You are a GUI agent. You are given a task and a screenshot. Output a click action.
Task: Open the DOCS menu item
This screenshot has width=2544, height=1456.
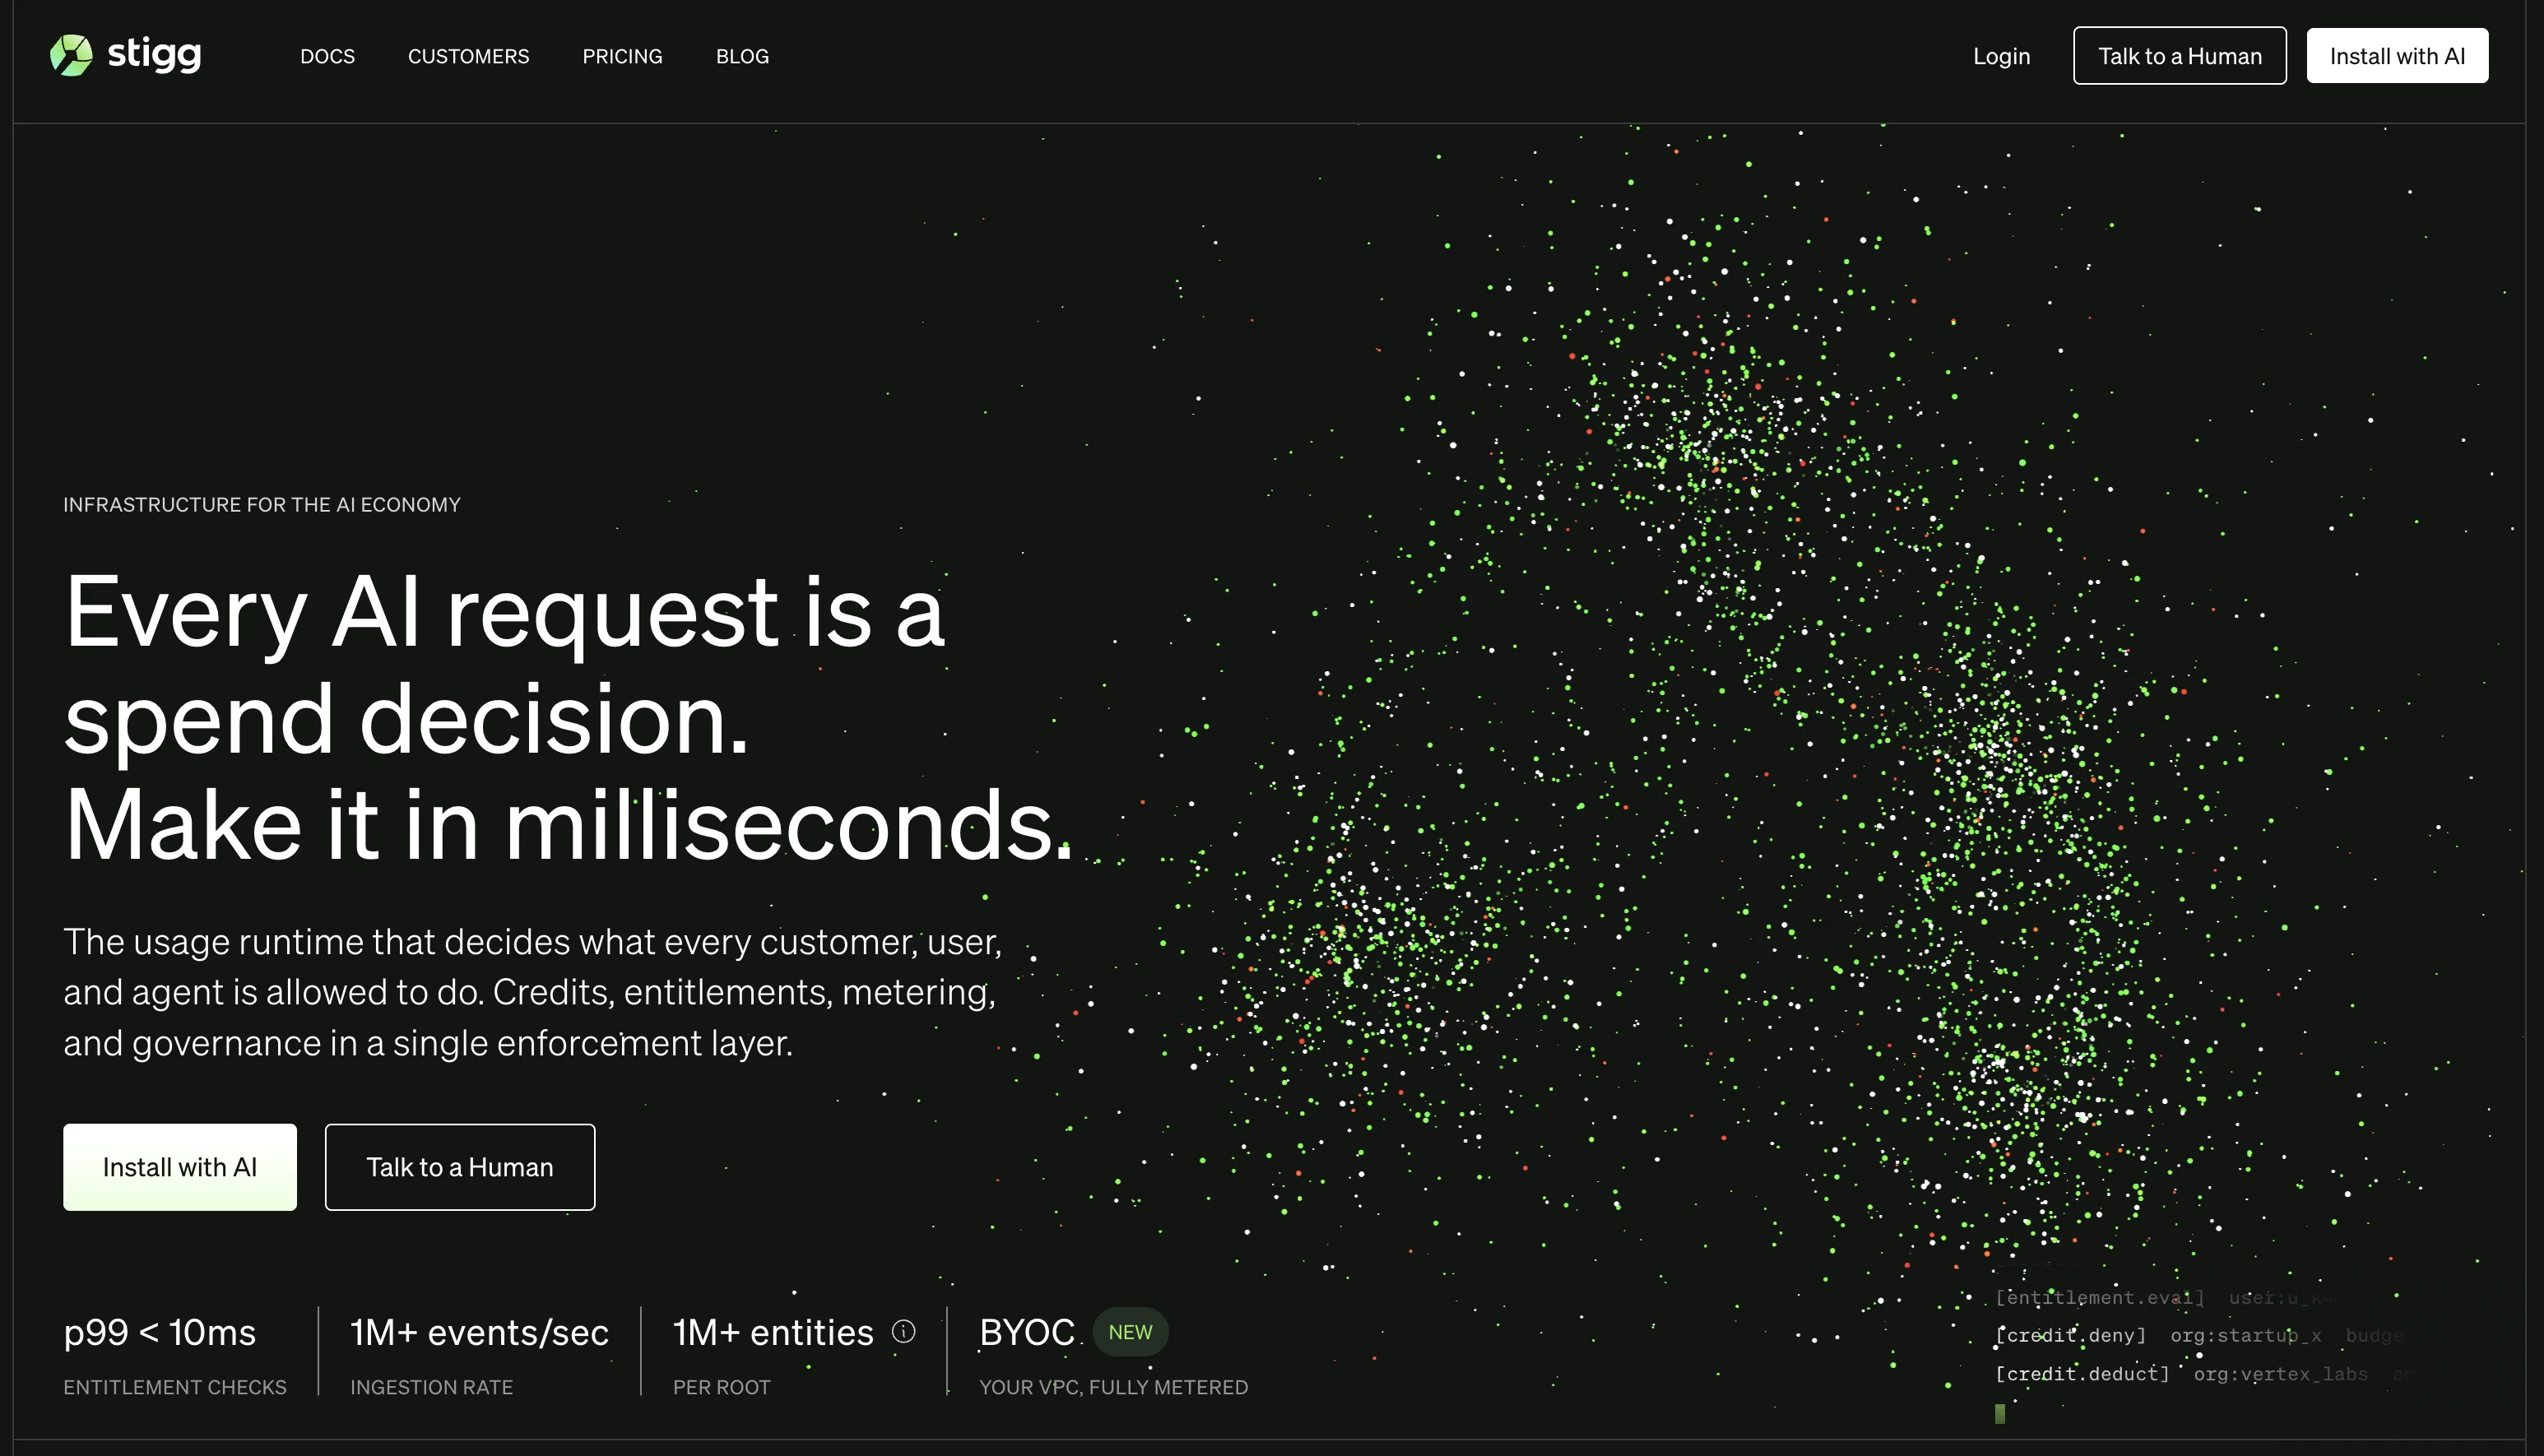[327, 56]
